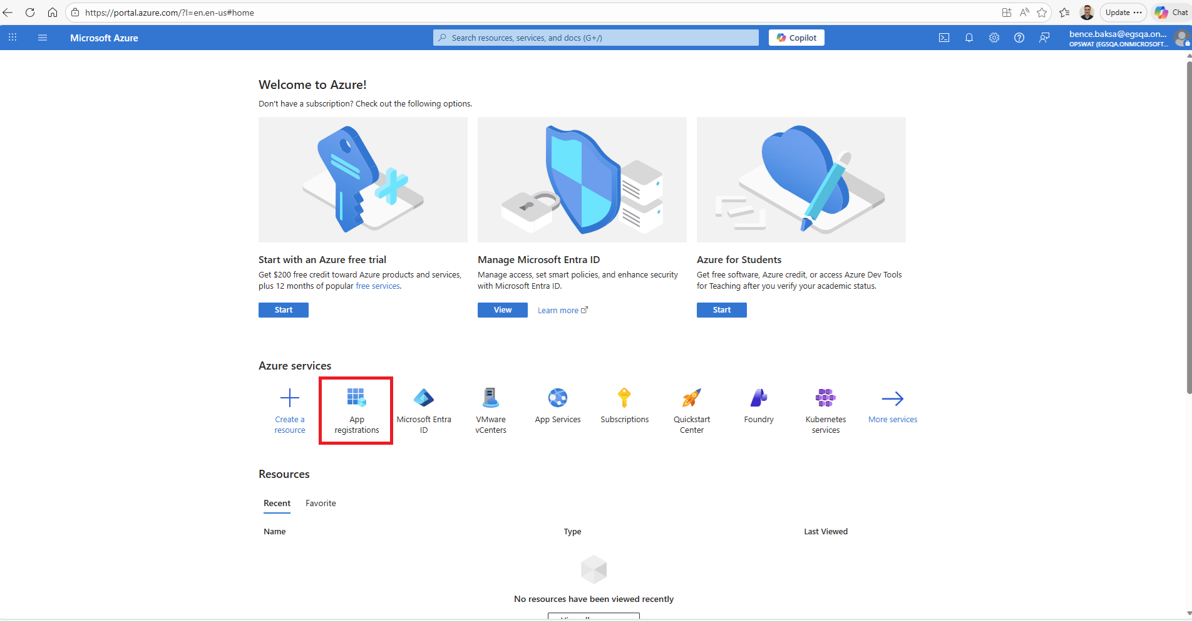Screen dimensions: 1192x622
Task: Open account menu for bence.baksa
Action: point(1128,38)
